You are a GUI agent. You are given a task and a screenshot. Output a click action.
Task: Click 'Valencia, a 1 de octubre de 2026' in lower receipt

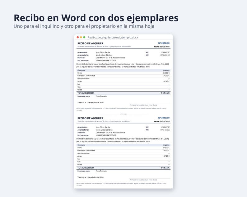coord(91,177)
